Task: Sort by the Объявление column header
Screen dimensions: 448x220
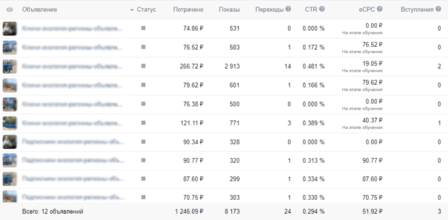Action: point(39,9)
